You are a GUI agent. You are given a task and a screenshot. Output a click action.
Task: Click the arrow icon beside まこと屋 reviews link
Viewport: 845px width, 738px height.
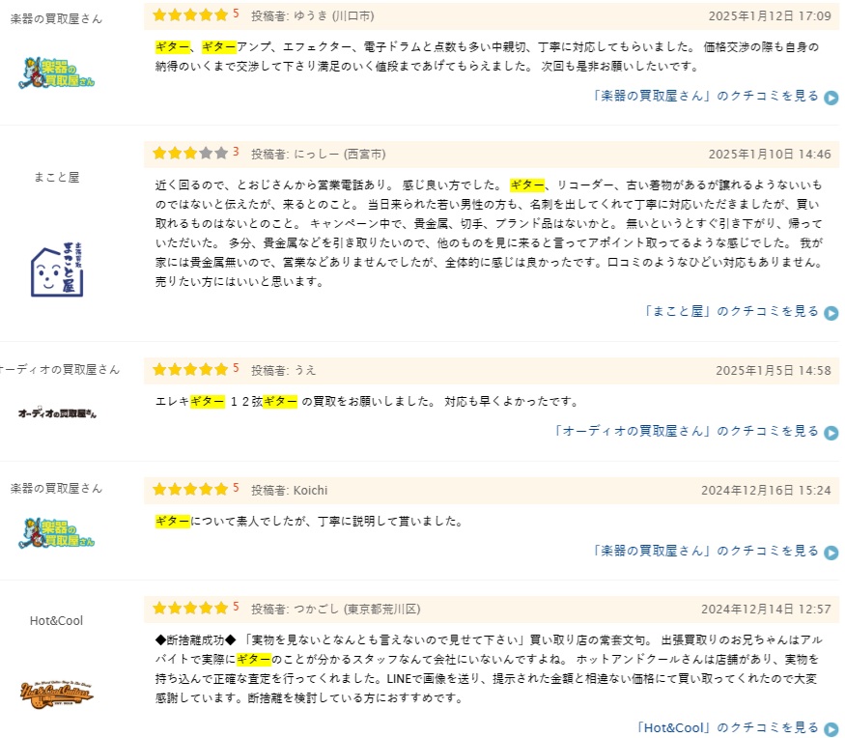(831, 313)
